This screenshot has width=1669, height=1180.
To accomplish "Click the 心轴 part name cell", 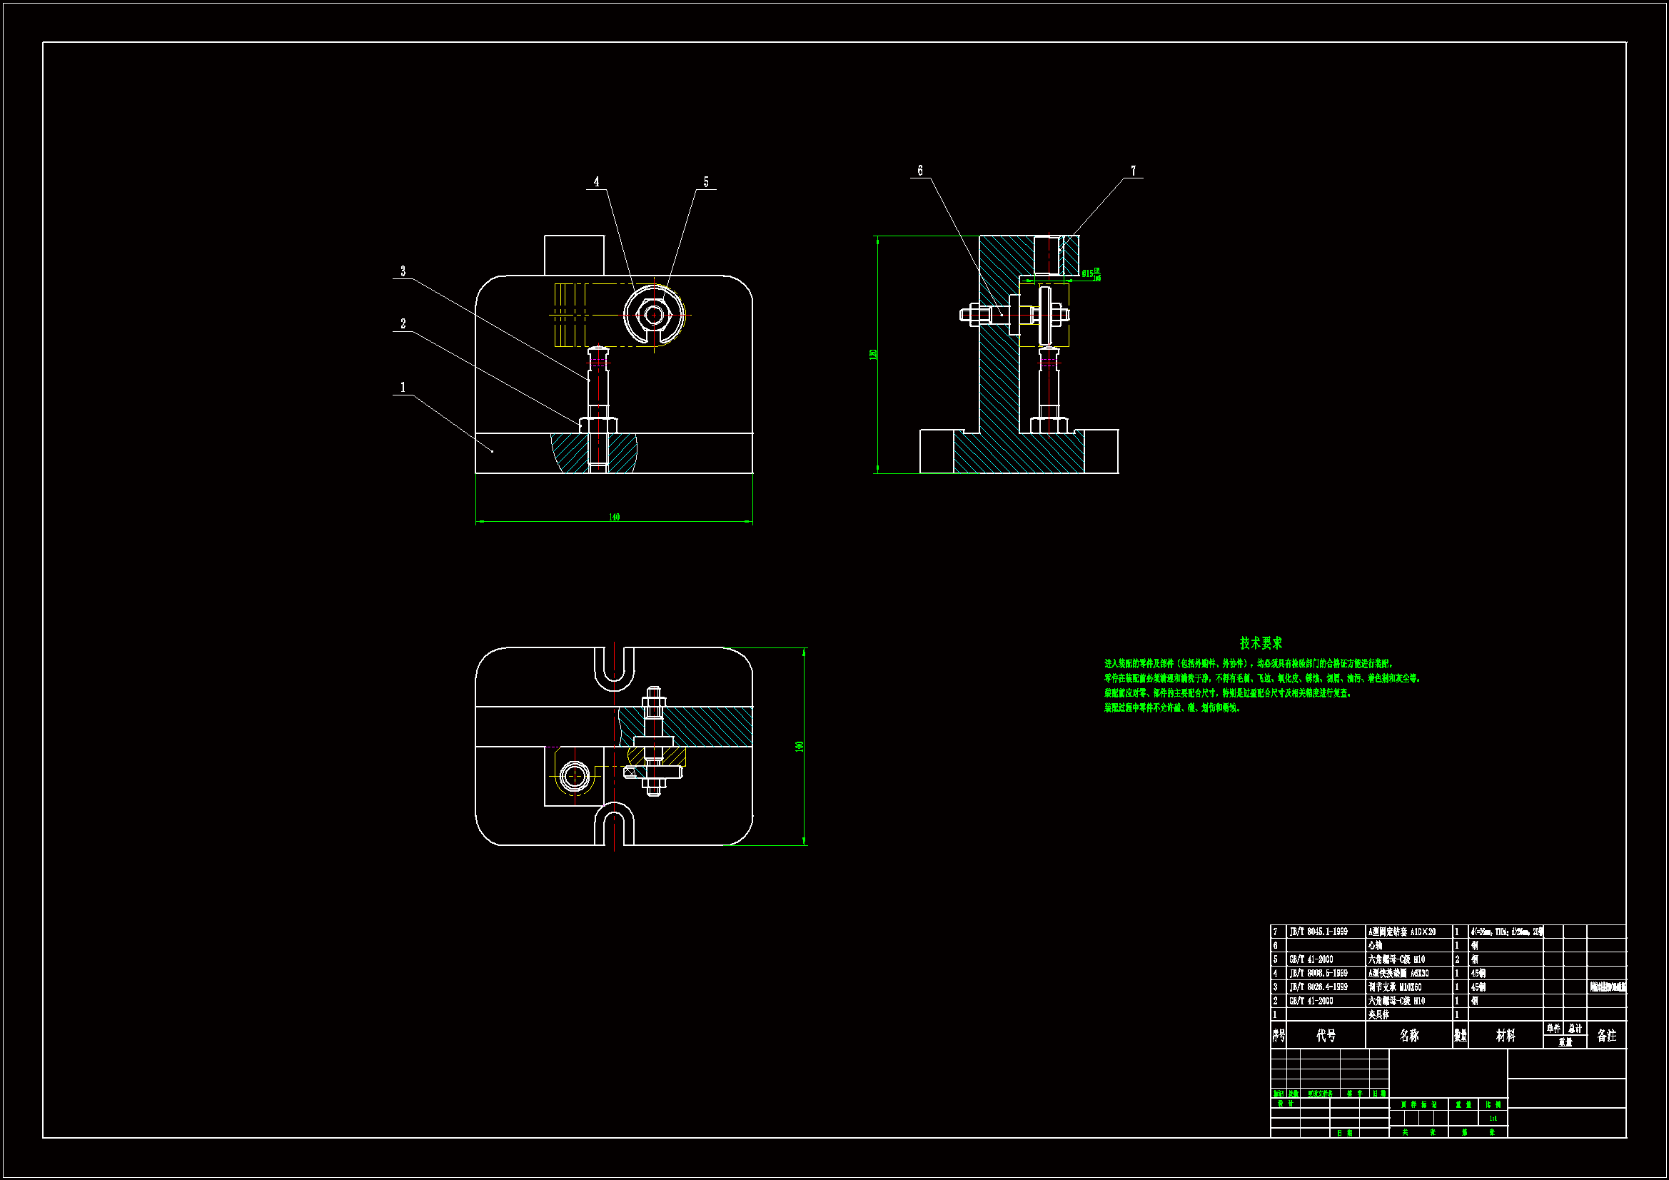I will tap(1376, 945).
